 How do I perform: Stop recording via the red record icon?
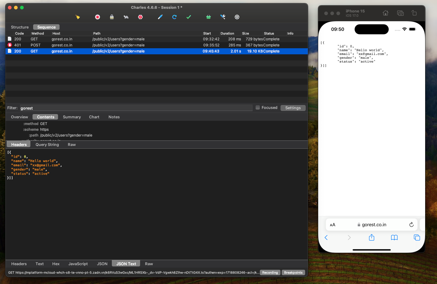97,17
